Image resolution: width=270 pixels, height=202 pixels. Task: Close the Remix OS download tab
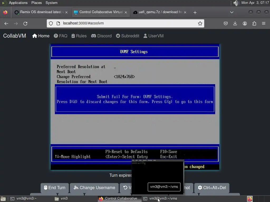(x=66, y=12)
